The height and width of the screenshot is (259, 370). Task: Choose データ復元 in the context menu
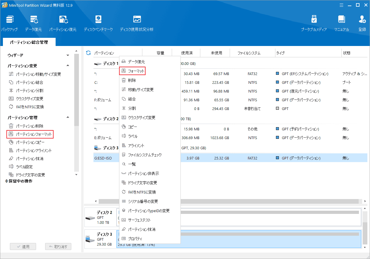[x=150, y=62]
